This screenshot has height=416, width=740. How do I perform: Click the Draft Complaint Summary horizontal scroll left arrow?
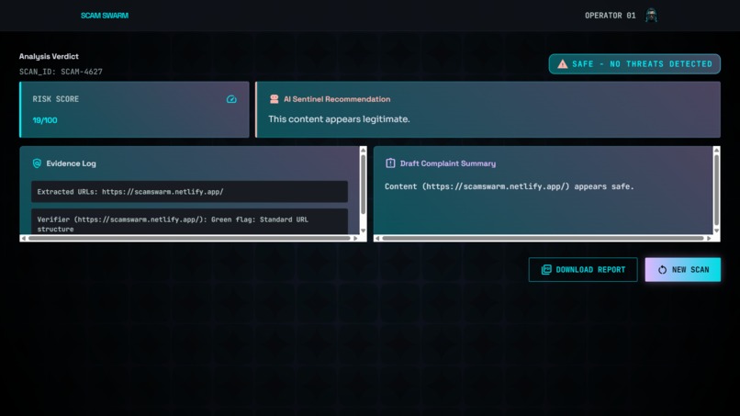click(377, 239)
